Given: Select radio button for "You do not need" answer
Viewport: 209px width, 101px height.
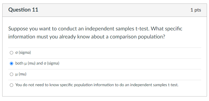Looking at the screenshot, I should click(11, 85).
